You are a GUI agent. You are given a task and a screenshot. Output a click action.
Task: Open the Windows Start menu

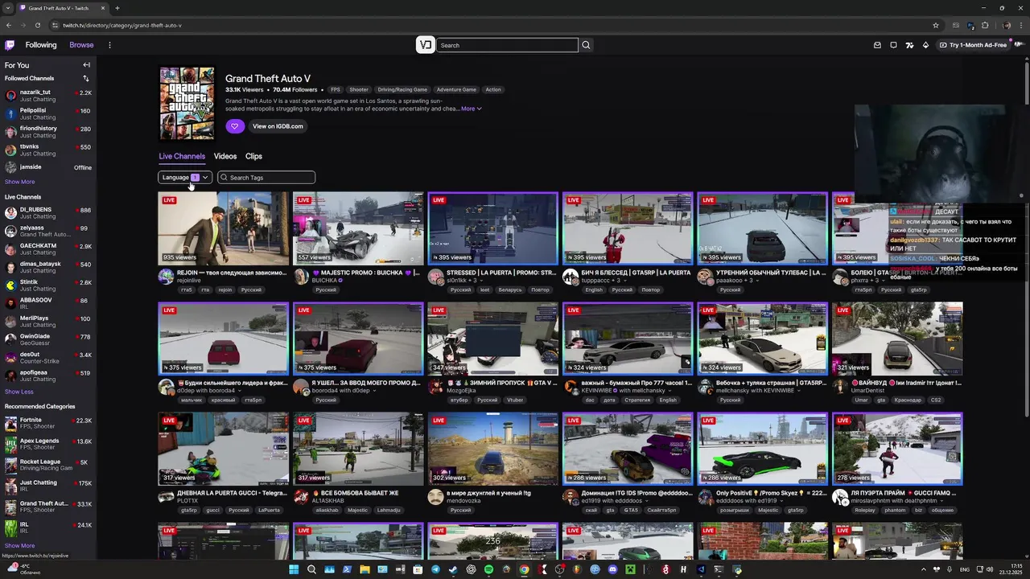coord(294,569)
